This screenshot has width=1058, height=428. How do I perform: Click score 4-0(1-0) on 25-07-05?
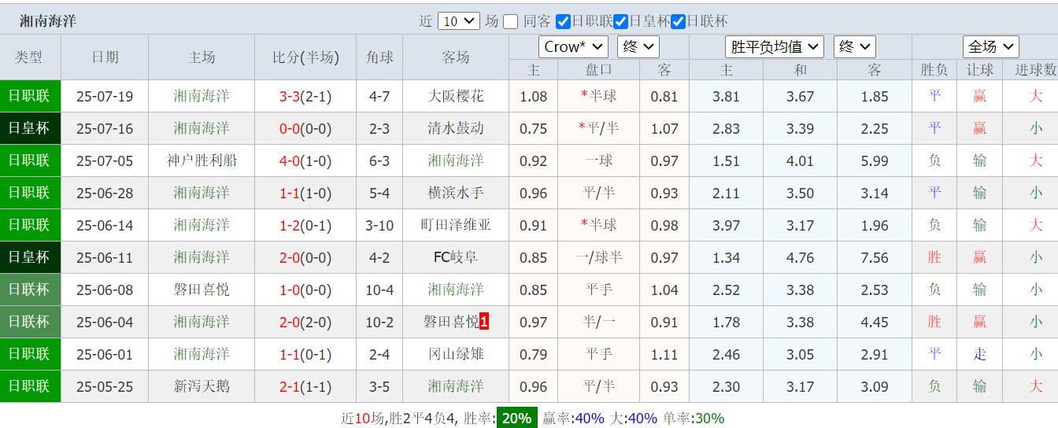point(305,161)
